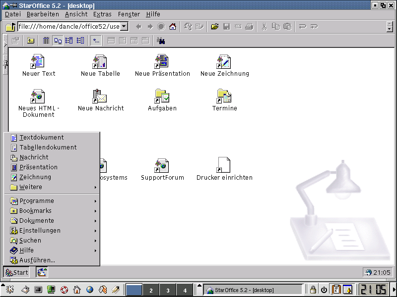Image resolution: width=397 pixels, height=297 pixels.
Task: Open the URL field dropdown arrow
Action: click(124, 26)
